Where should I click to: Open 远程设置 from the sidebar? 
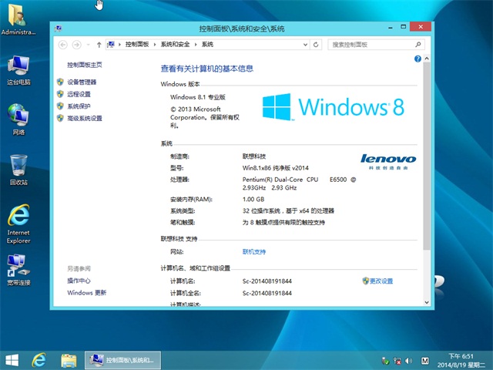(79, 94)
